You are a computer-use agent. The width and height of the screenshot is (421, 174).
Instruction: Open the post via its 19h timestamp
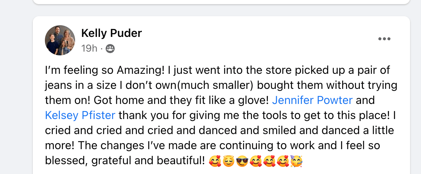[89, 49]
